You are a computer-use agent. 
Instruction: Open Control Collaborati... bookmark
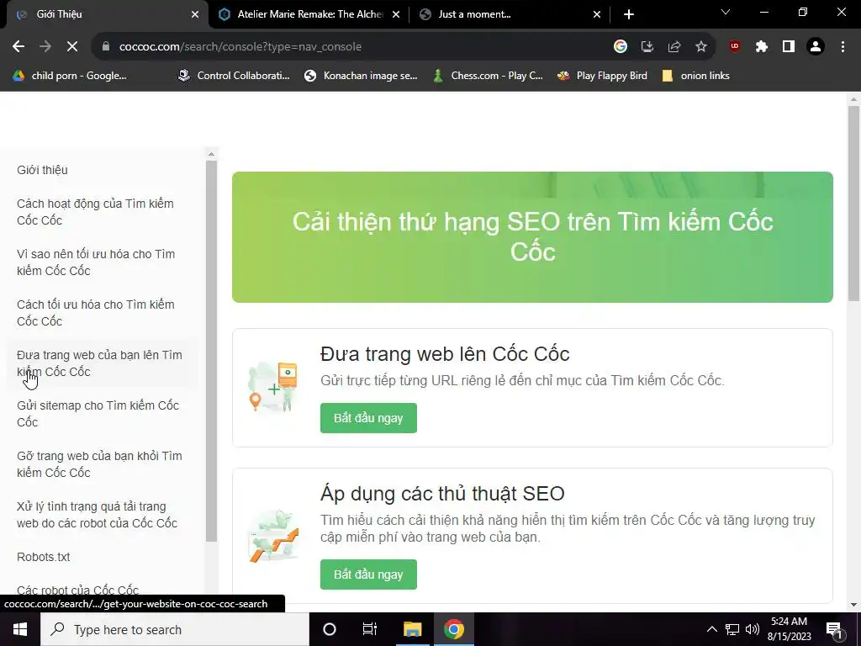tap(234, 76)
